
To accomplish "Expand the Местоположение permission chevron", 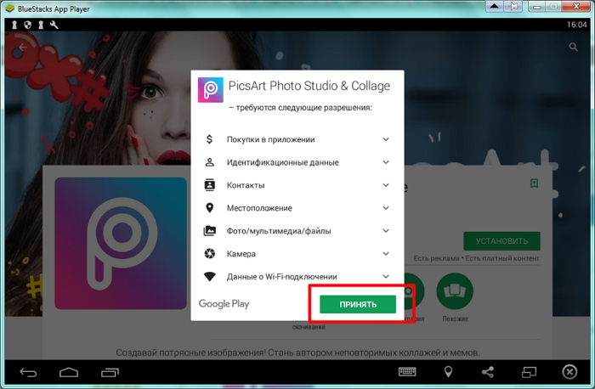I will [x=386, y=208].
